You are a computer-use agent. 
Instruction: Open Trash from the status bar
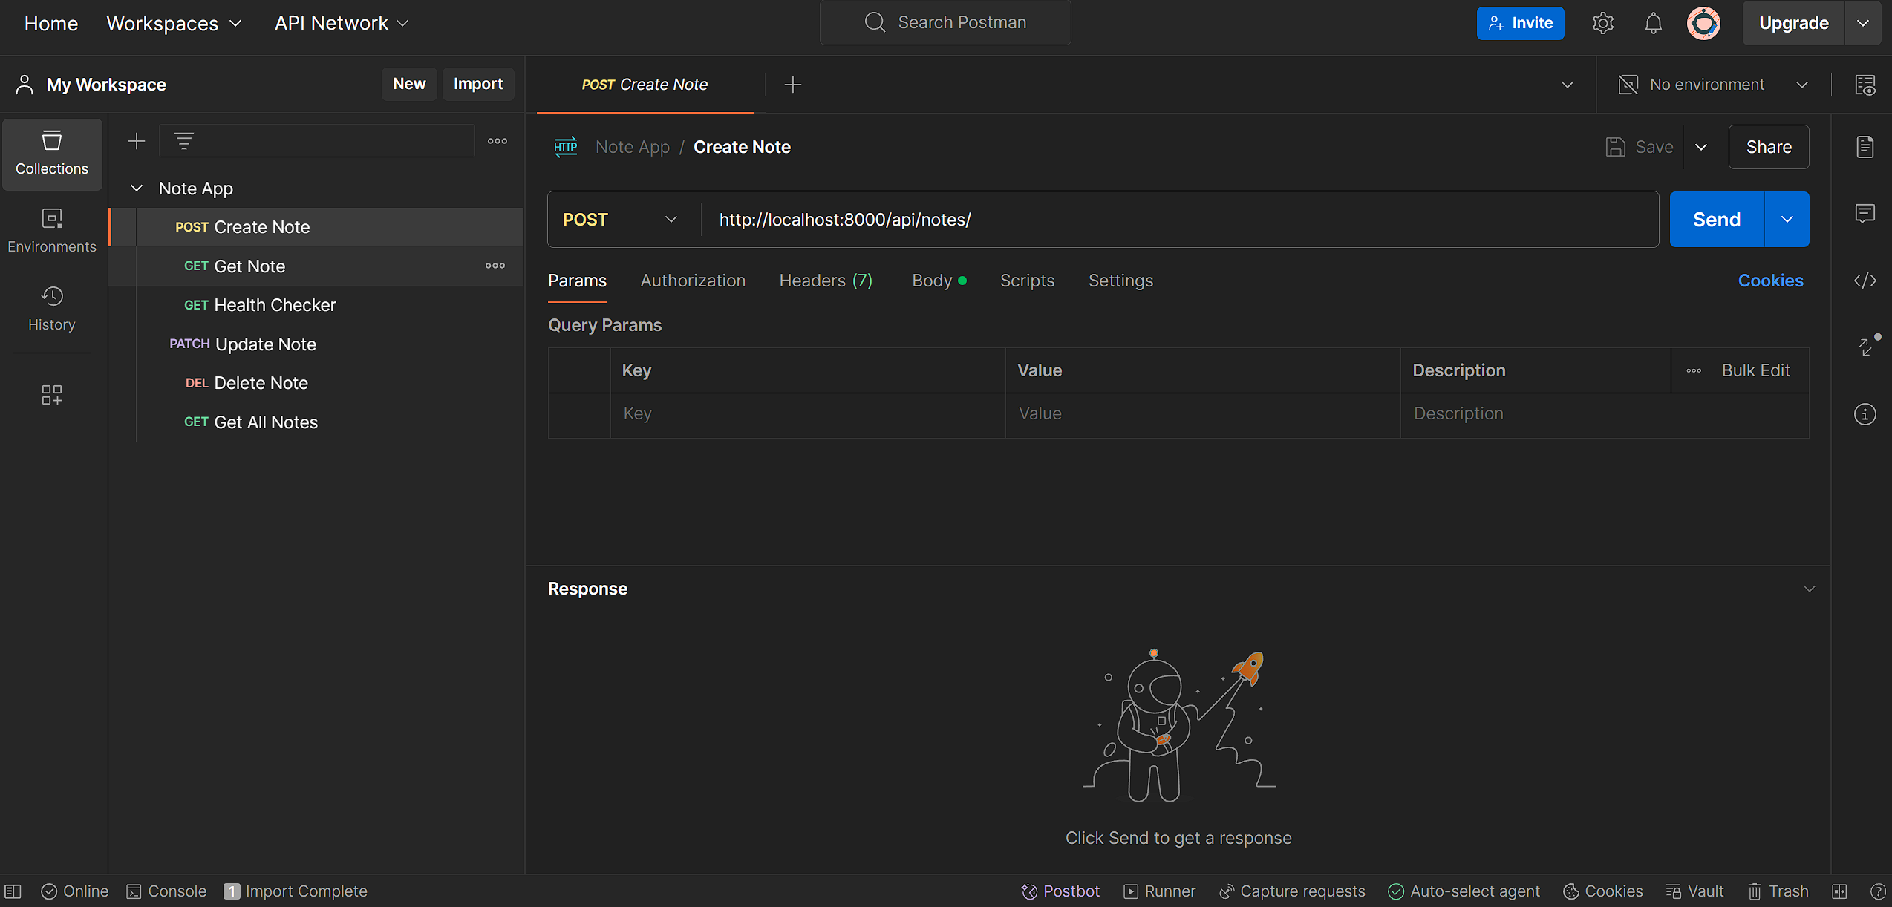(1778, 891)
